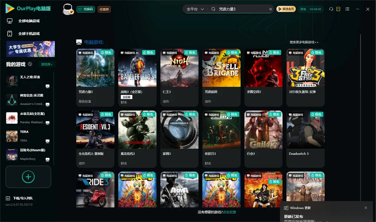
Task: Open the 咒语力量3 game card
Action: click(95, 78)
